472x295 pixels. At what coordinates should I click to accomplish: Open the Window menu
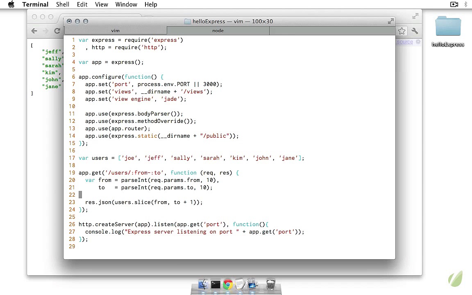[x=126, y=4]
